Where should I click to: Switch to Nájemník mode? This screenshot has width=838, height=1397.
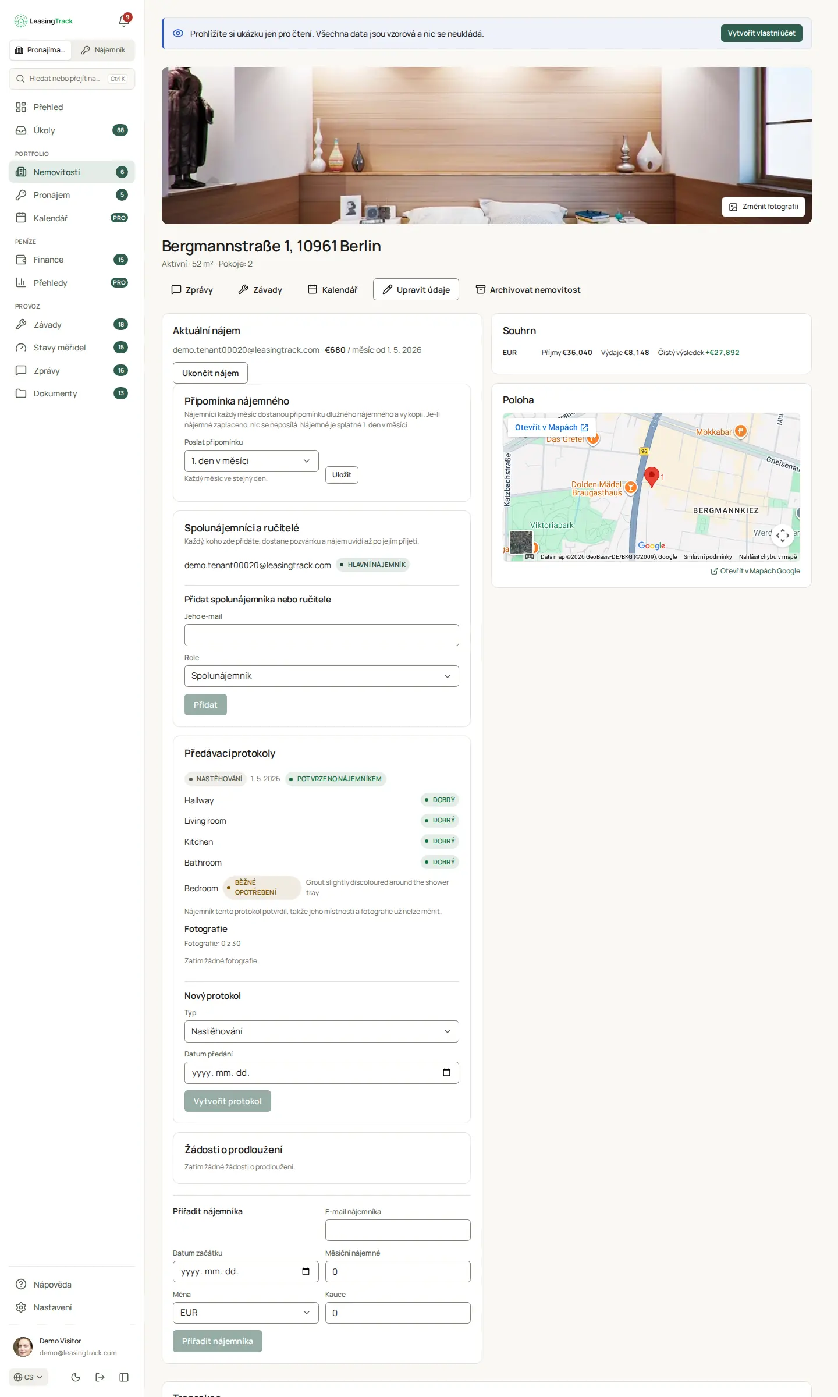(x=103, y=50)
